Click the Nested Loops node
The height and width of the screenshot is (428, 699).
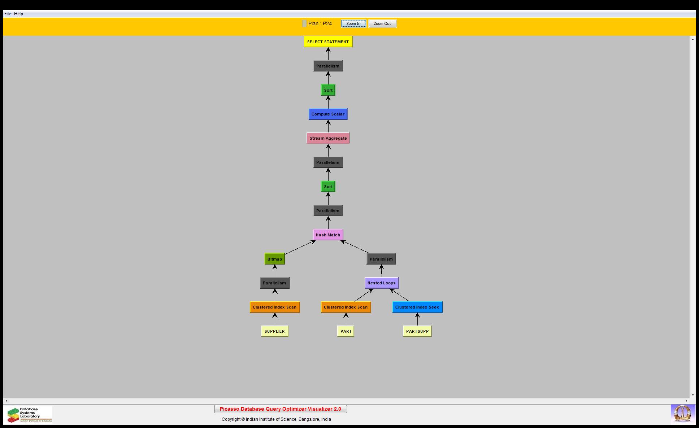(381, 283)
